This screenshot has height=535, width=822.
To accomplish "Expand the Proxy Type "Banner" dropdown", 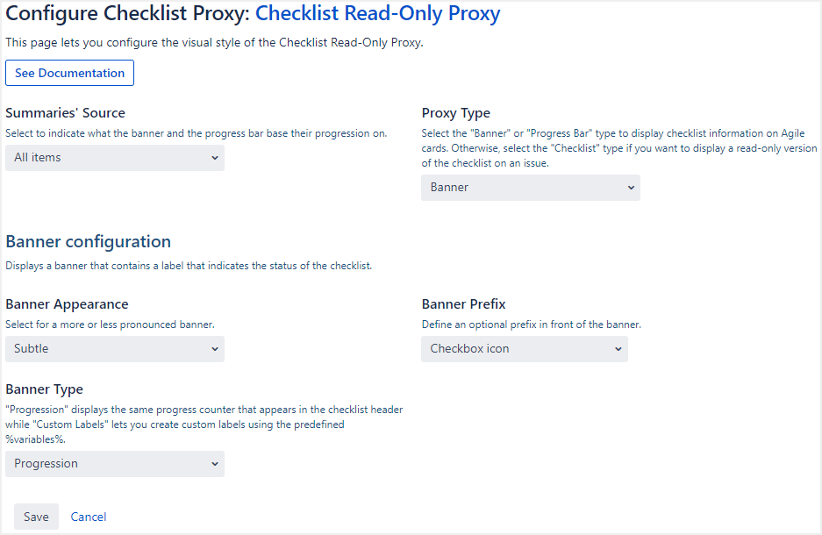I will click(x=530, y=188).
